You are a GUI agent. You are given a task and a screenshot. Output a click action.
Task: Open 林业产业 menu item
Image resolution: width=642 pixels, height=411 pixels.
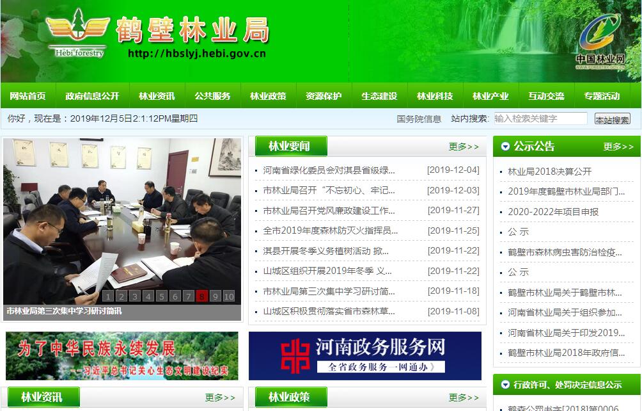click(490, 96)
